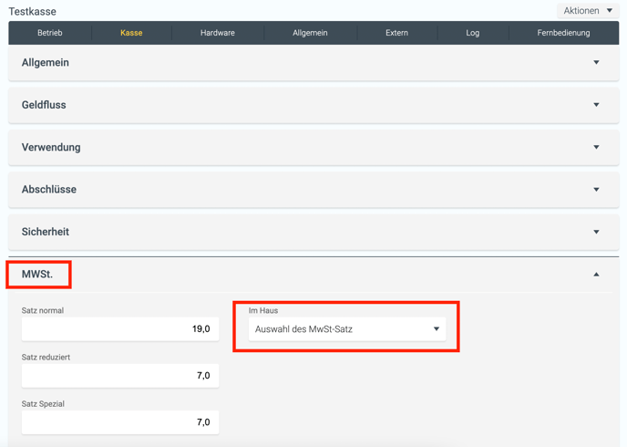Collapse the MWSt. section using up arrow

597,275
